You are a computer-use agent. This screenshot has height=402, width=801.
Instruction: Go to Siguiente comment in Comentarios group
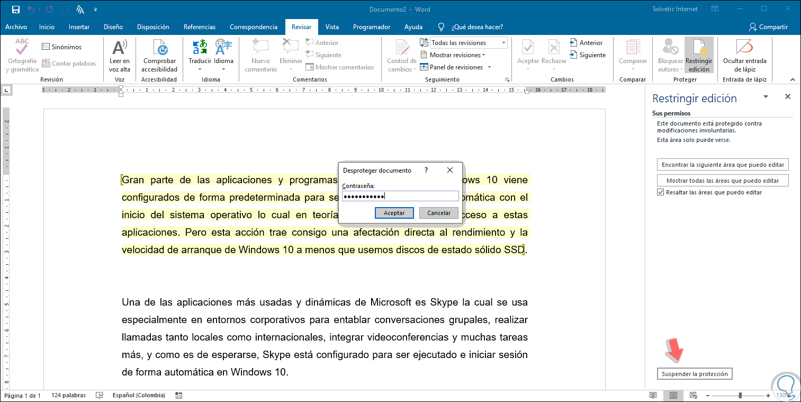click(323, 55)
